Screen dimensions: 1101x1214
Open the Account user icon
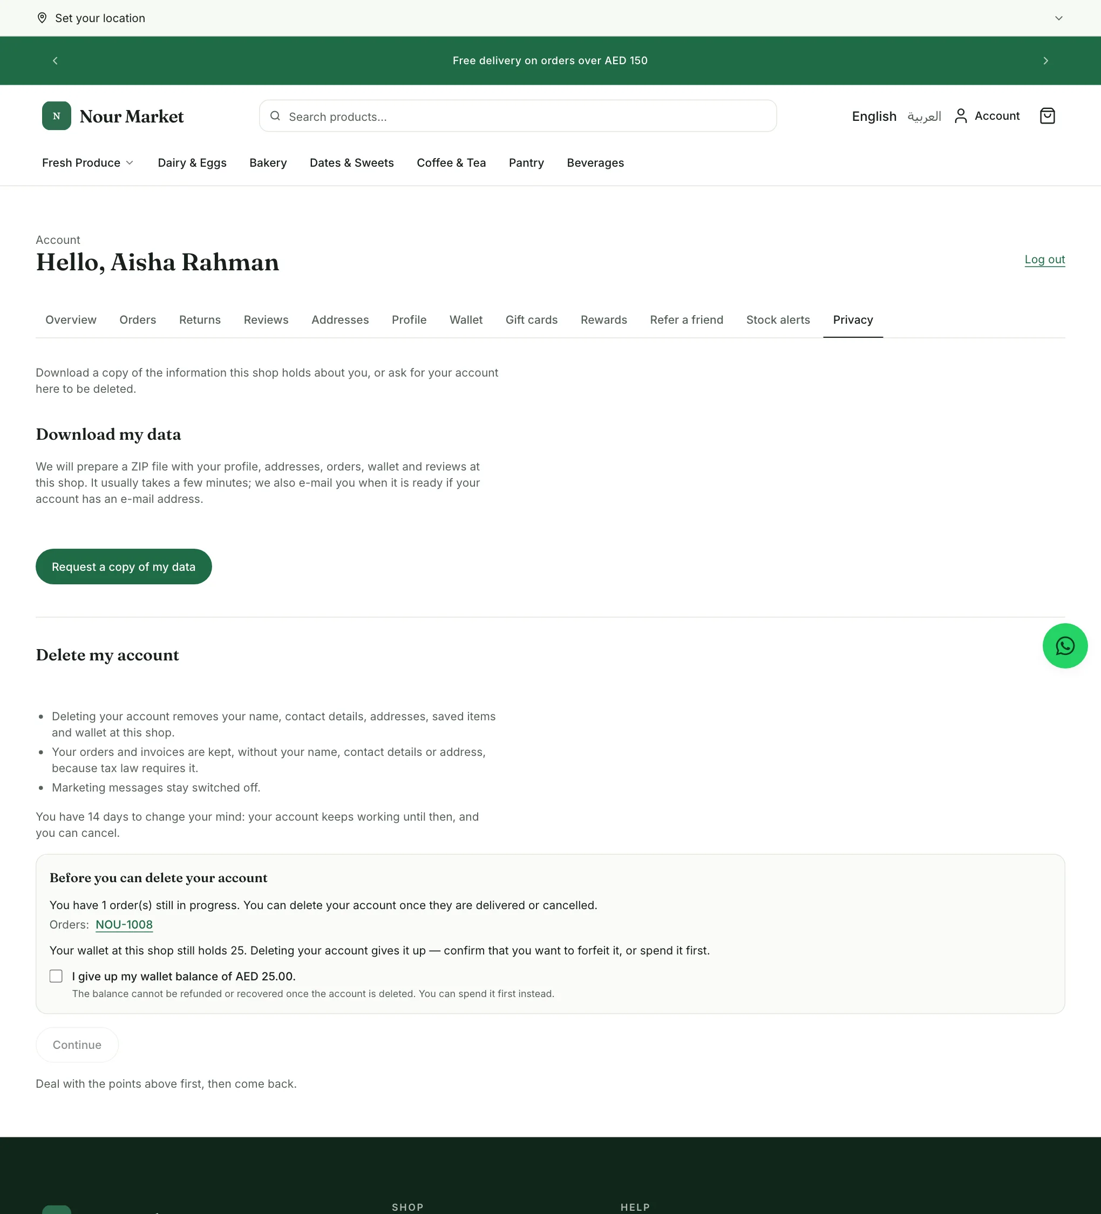[961, 115]
